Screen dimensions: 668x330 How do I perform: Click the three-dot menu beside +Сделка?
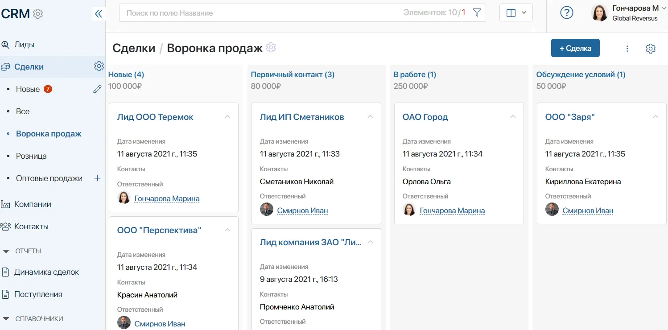coord(627,48)
